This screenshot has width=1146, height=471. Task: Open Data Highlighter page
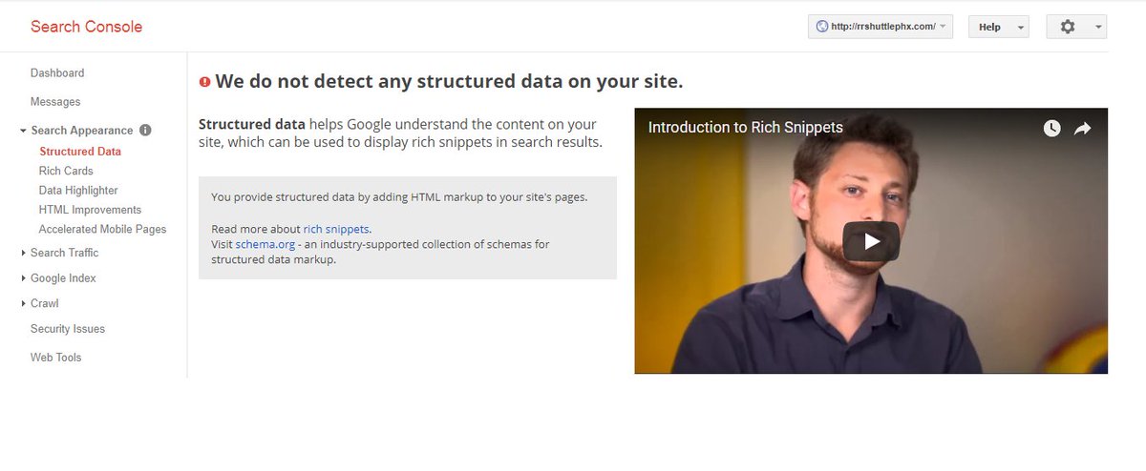78,191
